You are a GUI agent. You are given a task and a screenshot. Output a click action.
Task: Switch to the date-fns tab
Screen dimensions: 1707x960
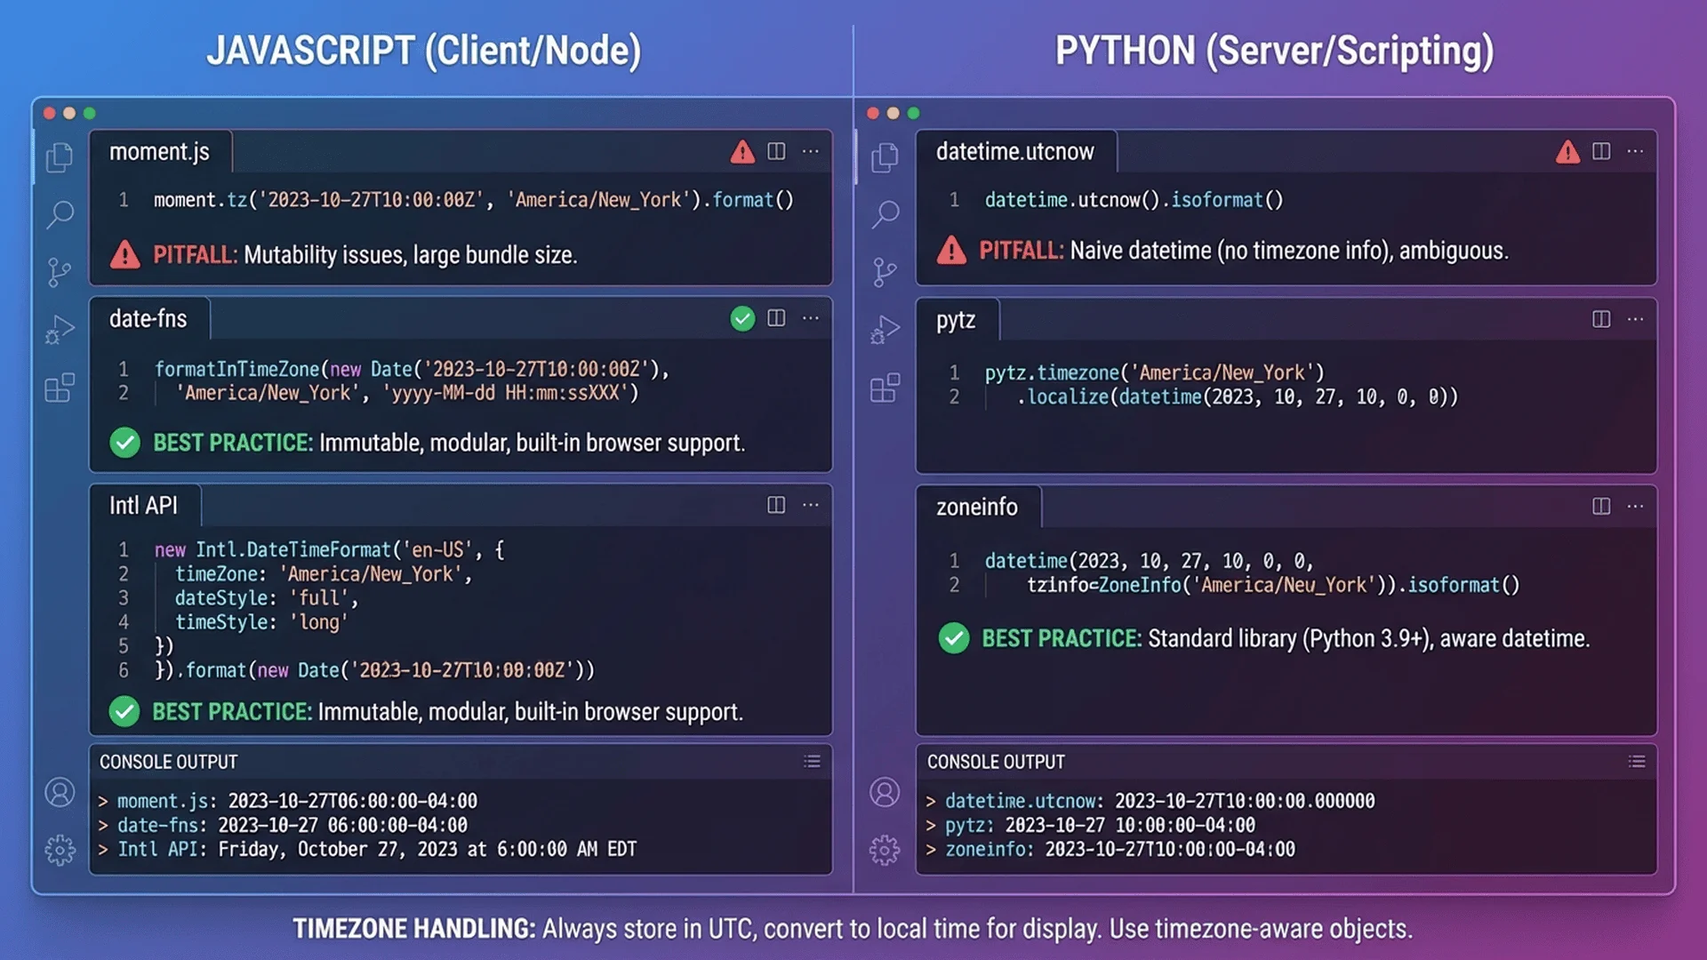(x=148, y=318)
